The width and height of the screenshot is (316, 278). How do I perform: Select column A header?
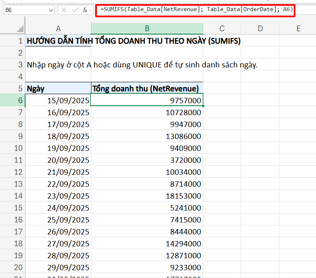point(58,28)
